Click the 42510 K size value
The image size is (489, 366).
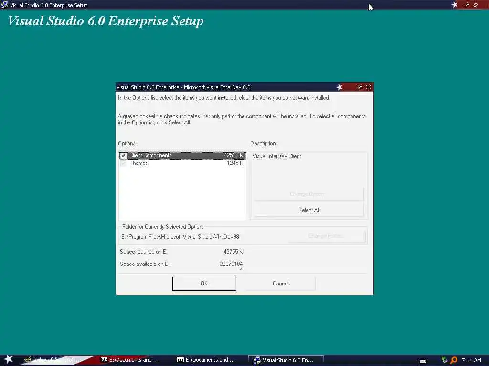233,155
